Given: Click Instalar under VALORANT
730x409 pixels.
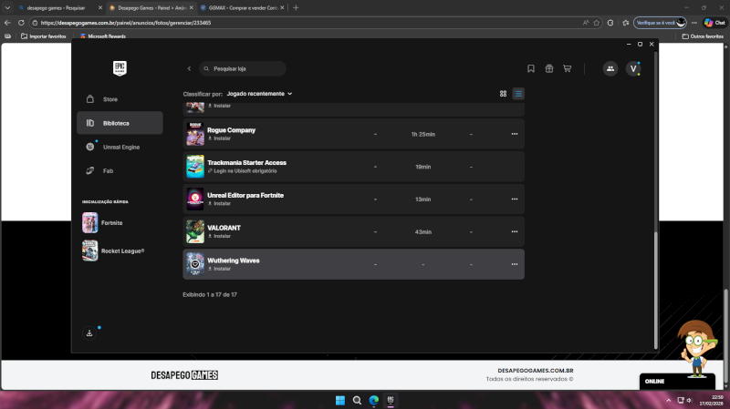Looking at the screenshot, I should point(219,236).
